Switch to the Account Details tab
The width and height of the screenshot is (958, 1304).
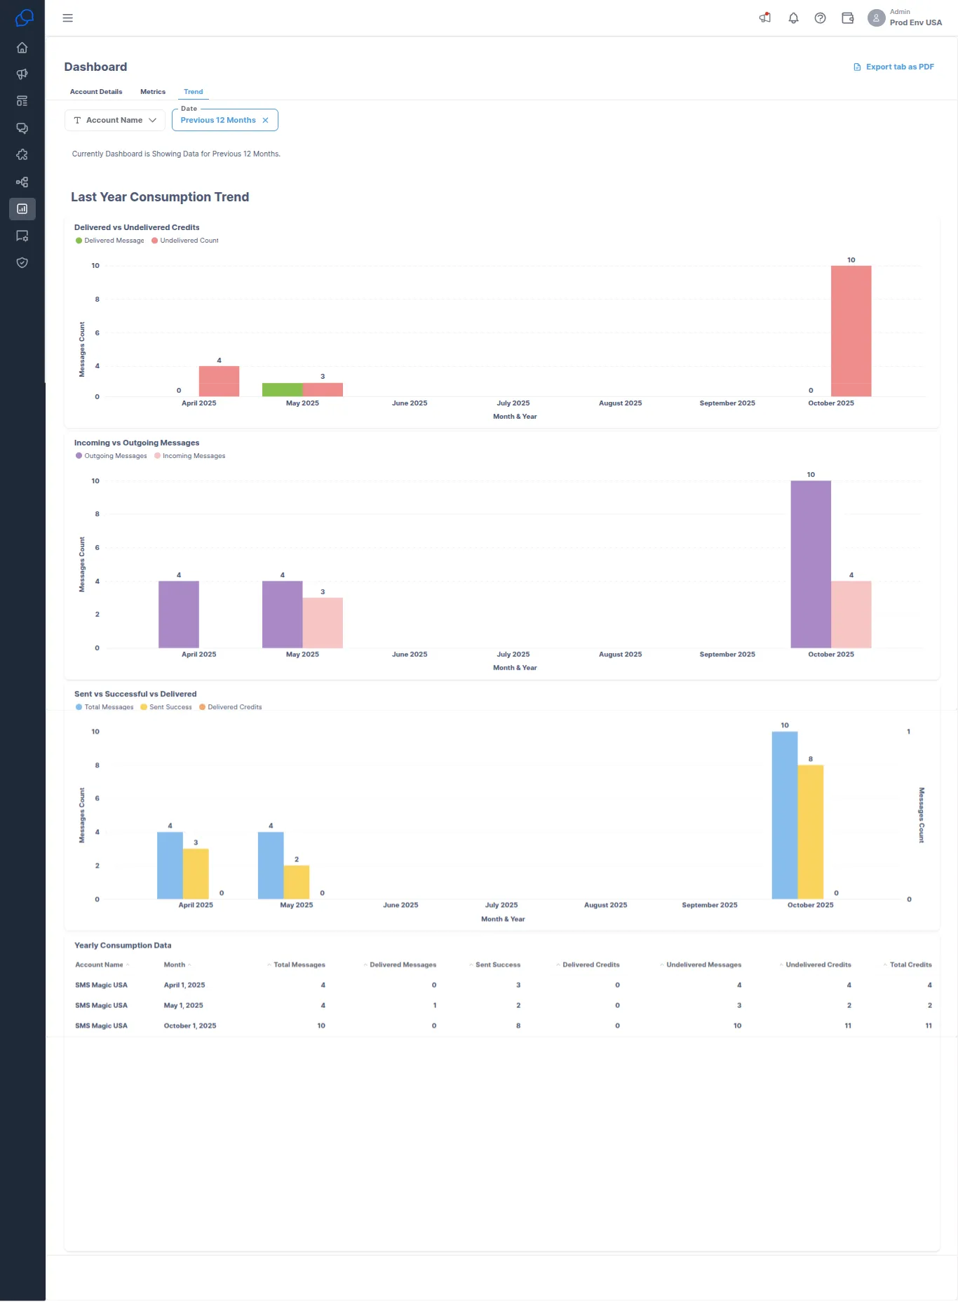[x=96, y=92]
